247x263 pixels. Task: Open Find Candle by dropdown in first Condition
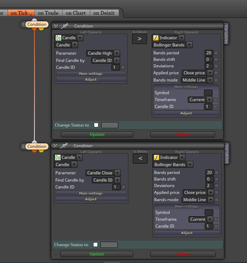pos(105,61)
